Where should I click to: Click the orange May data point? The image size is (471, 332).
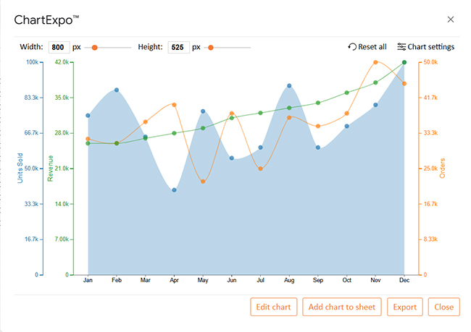pyautogui.click(x=203, y=181)
